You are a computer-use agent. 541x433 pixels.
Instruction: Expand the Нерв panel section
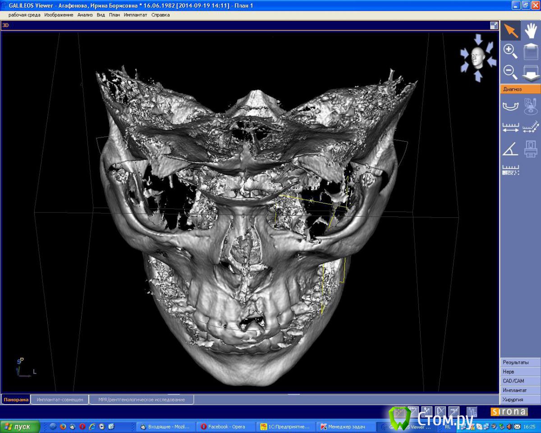(520, 372)
